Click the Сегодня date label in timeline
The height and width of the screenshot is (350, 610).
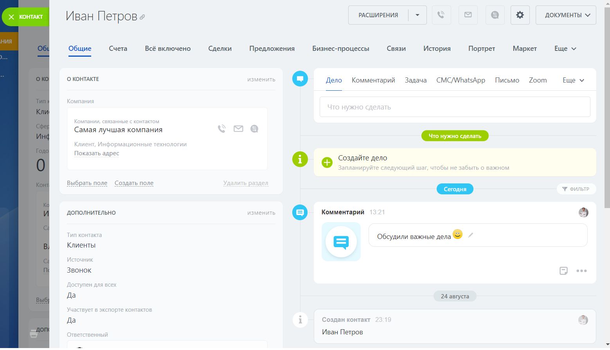point(455,189)
